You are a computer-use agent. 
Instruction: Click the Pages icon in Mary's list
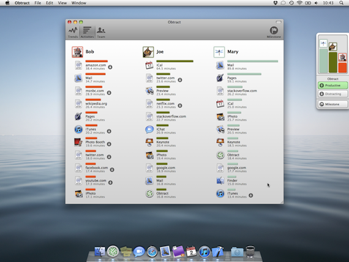click(220, 78)
